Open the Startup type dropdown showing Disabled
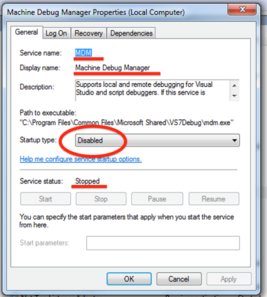 (157, 141)
